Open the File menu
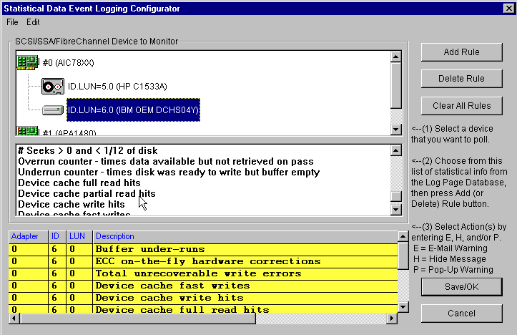The height and width of the screenshot is (335, 517). click(12, 22)
